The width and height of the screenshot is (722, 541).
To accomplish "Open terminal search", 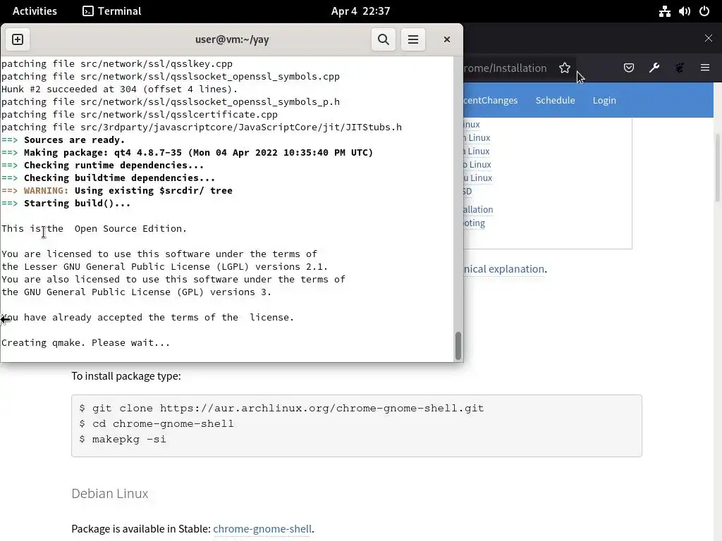I will pyautogui.click(x=383, y=39).
